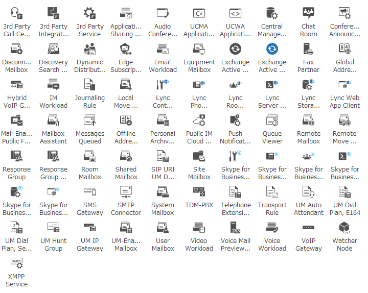Select the User Mailbox icon
This screenshot has height=293, width=368.
pyautogui.click(x=163, y=228)
